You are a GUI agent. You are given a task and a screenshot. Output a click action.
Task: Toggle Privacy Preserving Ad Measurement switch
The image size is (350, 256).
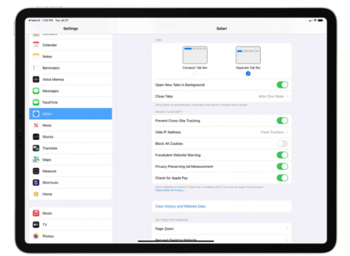tap(282, 167)
